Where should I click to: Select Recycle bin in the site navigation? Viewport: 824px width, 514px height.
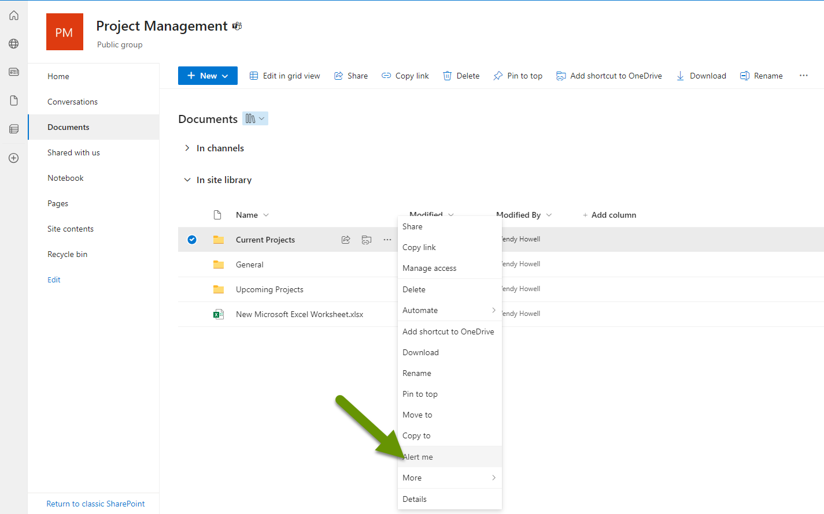[67, 254]
